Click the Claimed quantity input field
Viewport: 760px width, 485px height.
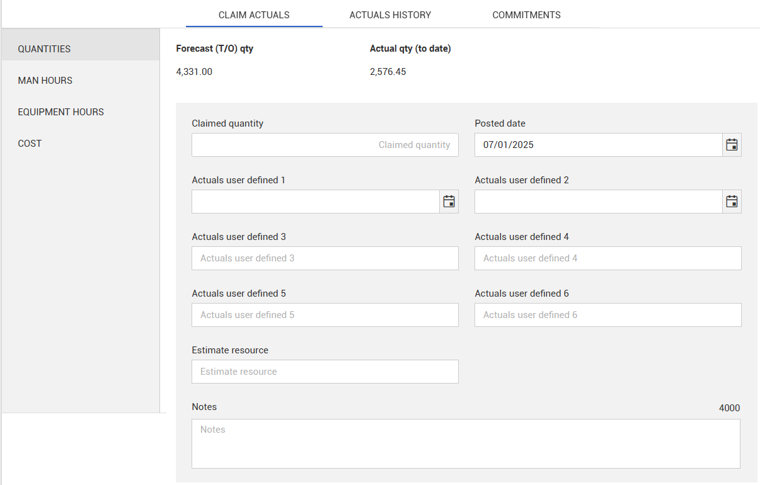(325, 145)
